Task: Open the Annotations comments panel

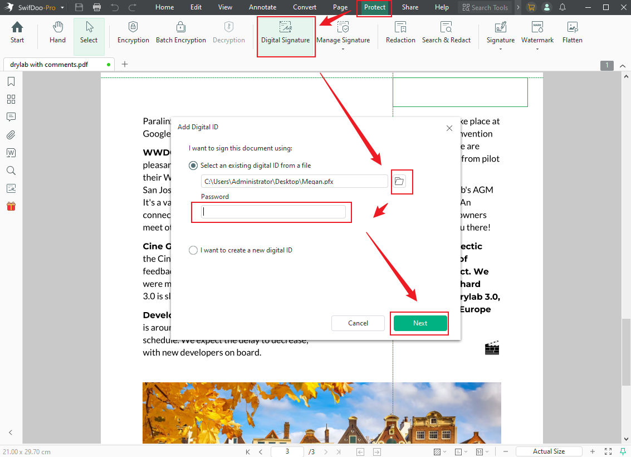Action: click(x=11, y=117)
